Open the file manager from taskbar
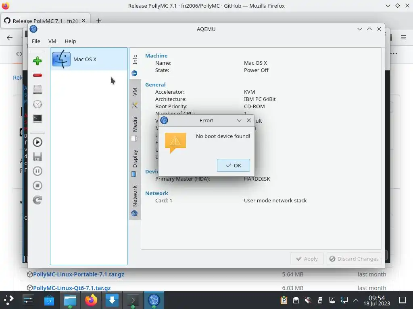413x309 pixels. click(x=70, y=300)
